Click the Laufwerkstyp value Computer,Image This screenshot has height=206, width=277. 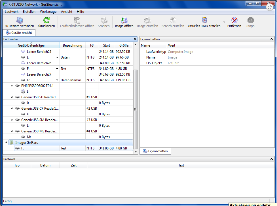pos(180,52)
